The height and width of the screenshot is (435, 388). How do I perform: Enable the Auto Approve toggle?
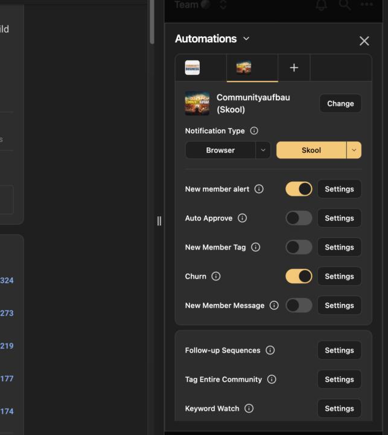point(299,218)
